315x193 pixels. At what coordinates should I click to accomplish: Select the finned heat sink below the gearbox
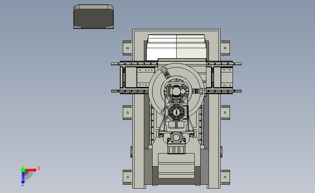click(176, 150)
